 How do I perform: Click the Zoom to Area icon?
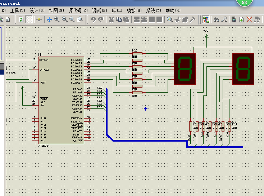80,19
